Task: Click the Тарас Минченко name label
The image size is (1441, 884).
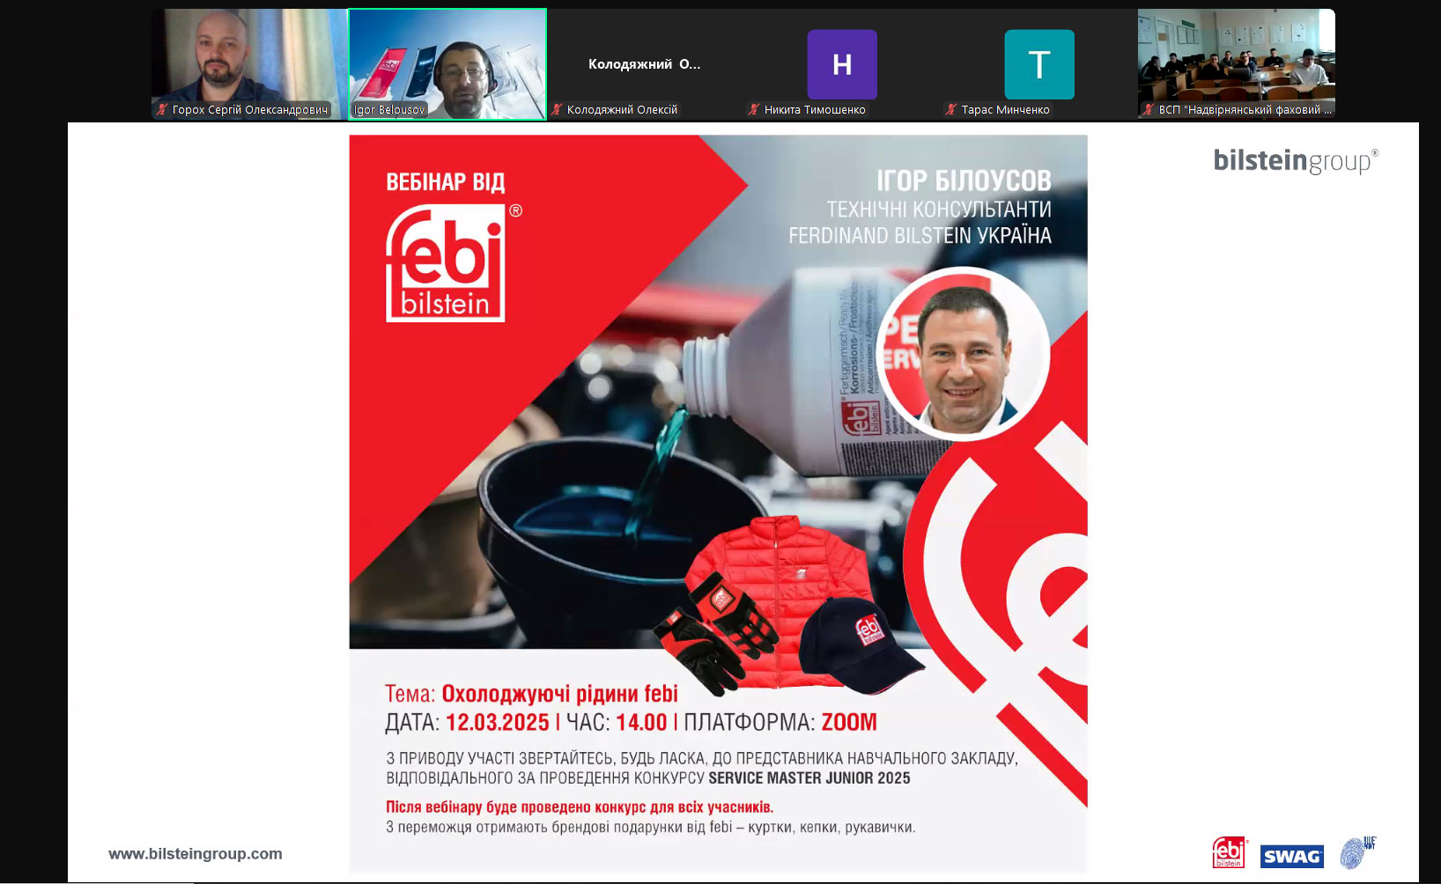Action: 1005,110
